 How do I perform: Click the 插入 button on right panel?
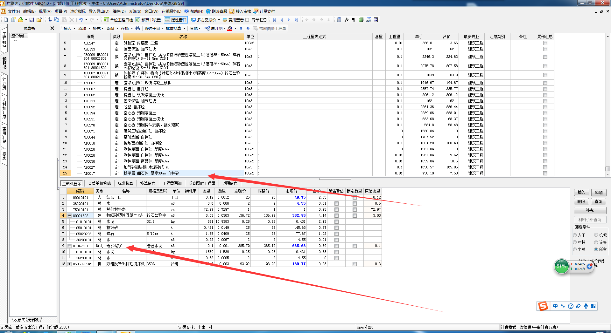pyautogui.click(x=582, y=192)
